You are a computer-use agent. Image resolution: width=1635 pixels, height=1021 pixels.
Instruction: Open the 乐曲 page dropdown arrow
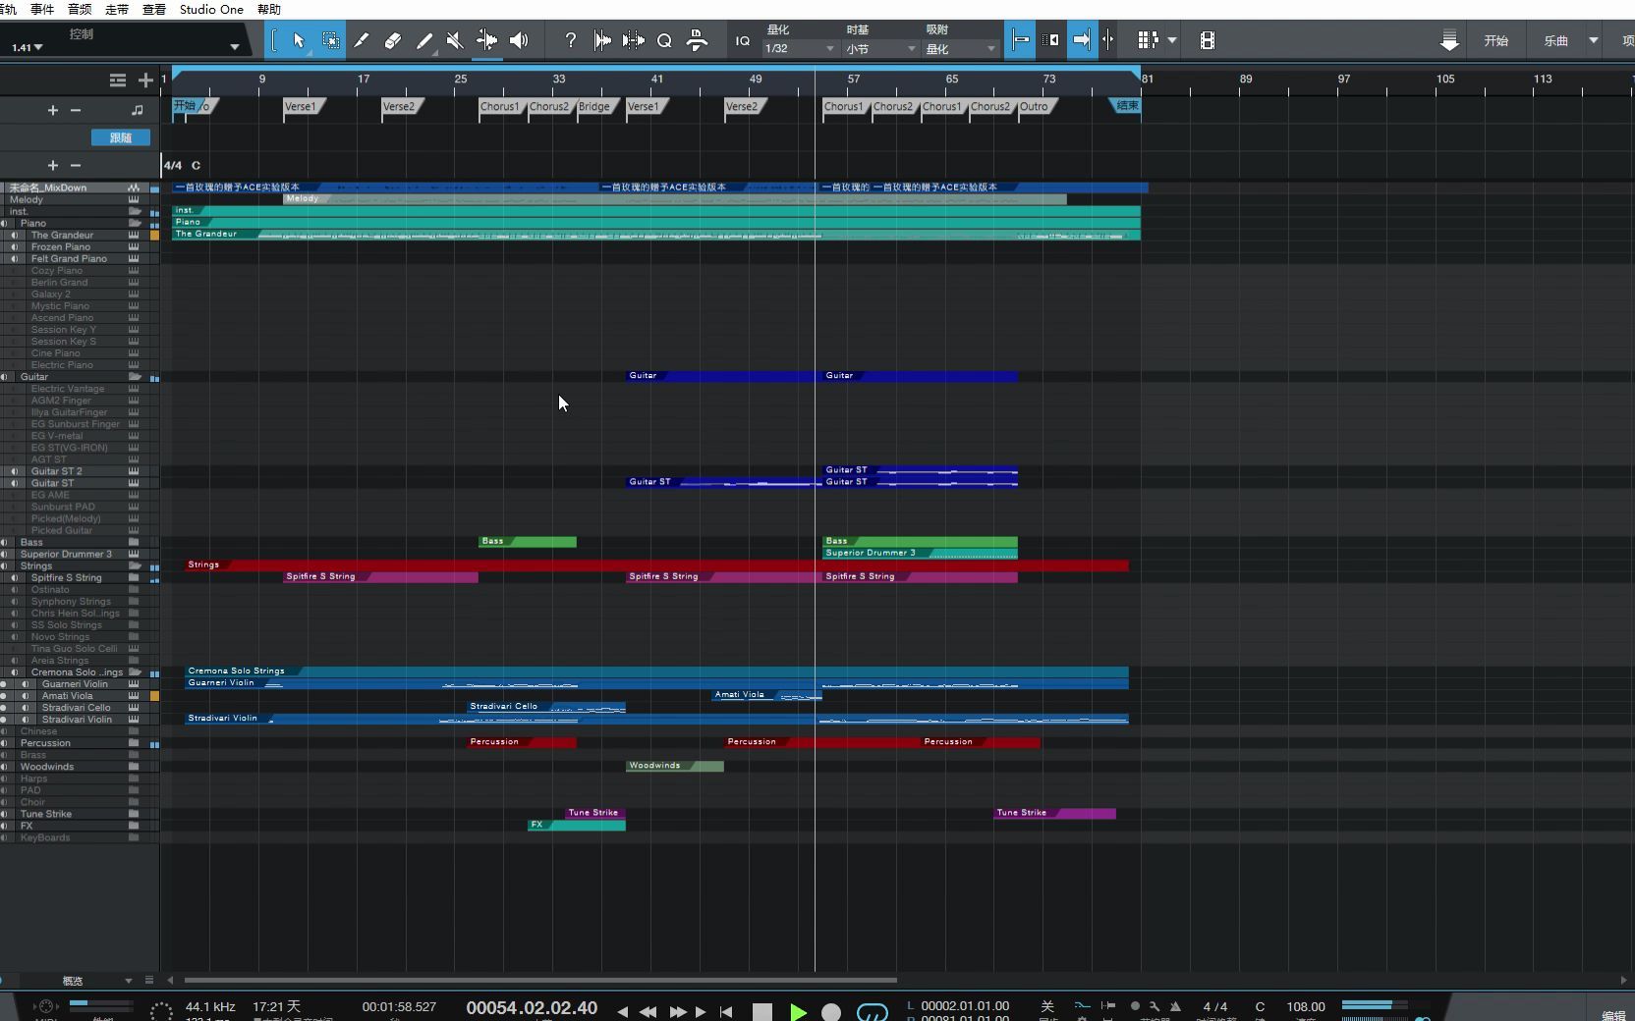[1594, 40]
